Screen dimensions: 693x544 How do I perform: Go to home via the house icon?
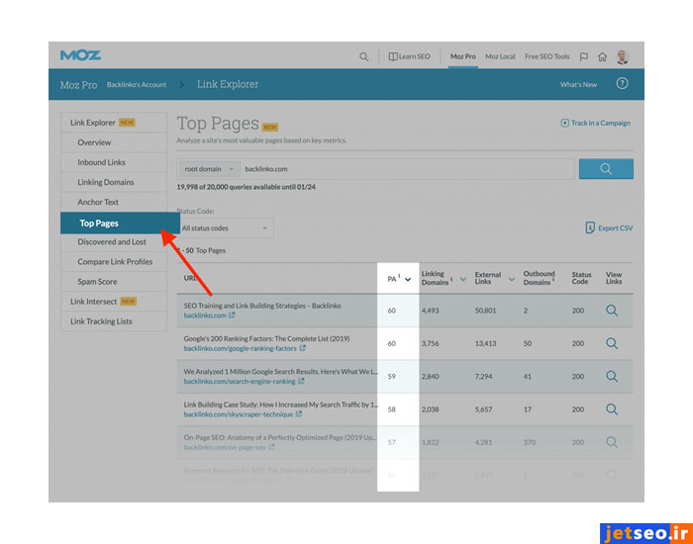602,56
